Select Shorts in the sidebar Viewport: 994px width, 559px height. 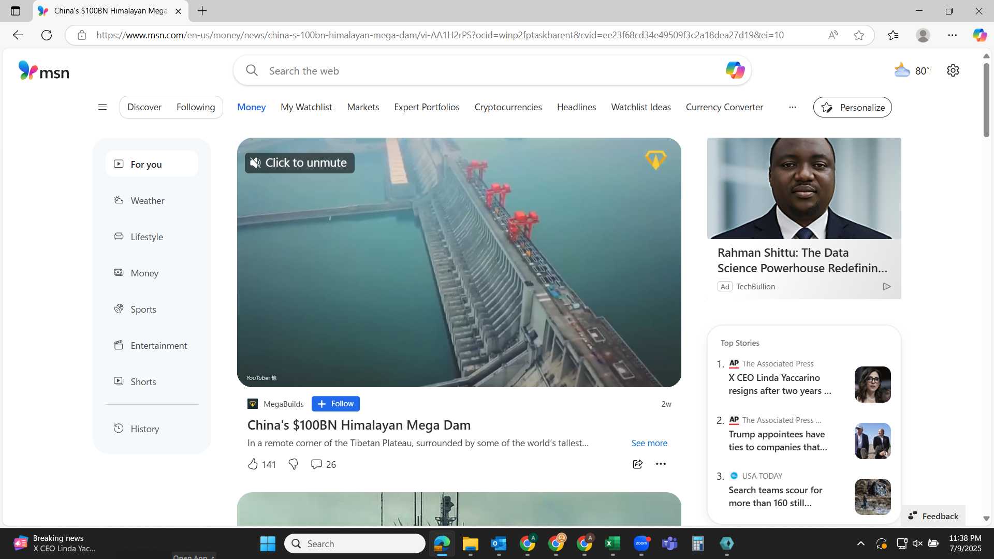[x=152, y=381]
